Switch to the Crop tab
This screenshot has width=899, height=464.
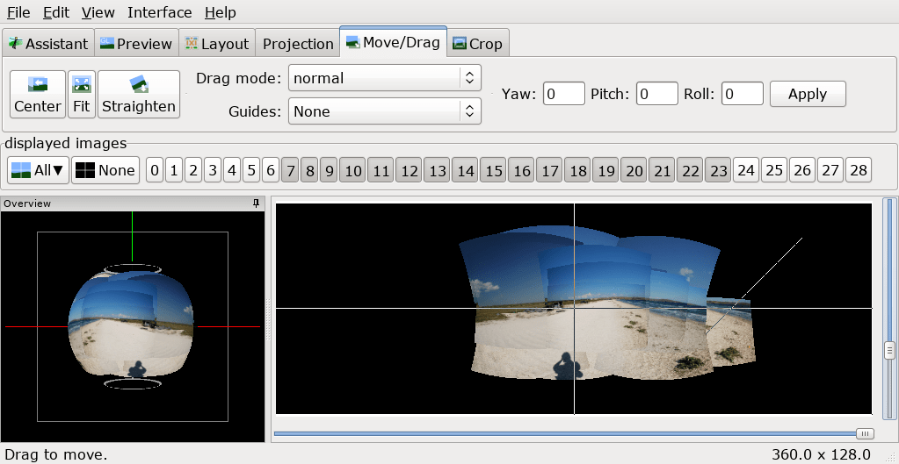click(x=477, y=44)
